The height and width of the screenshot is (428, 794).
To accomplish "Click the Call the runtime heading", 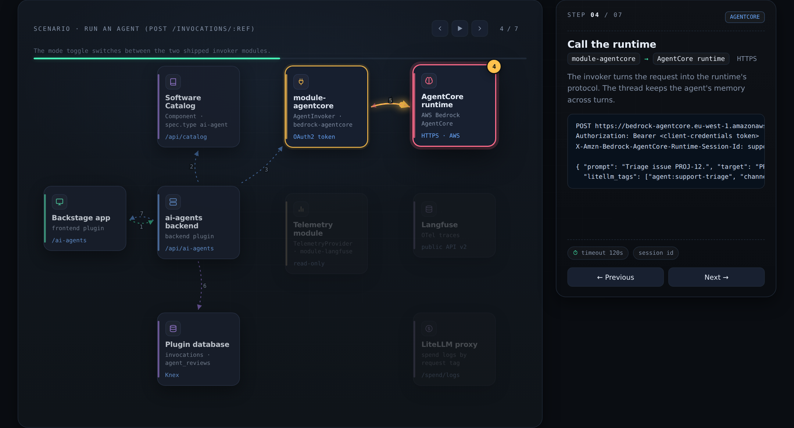I will [x=612, y=44].
